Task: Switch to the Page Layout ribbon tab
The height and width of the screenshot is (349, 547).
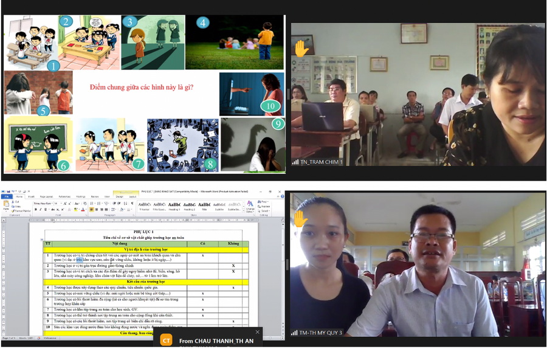Action: (46, 196)
